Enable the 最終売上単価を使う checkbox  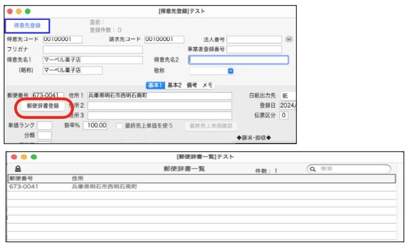119,126
